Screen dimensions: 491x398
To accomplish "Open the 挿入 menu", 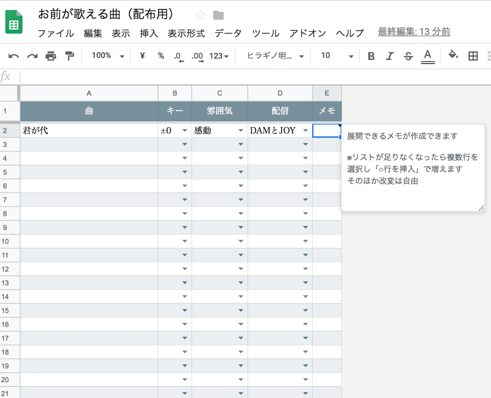I will pos(149,33).
